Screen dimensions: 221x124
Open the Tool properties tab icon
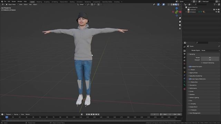point(184,47)
